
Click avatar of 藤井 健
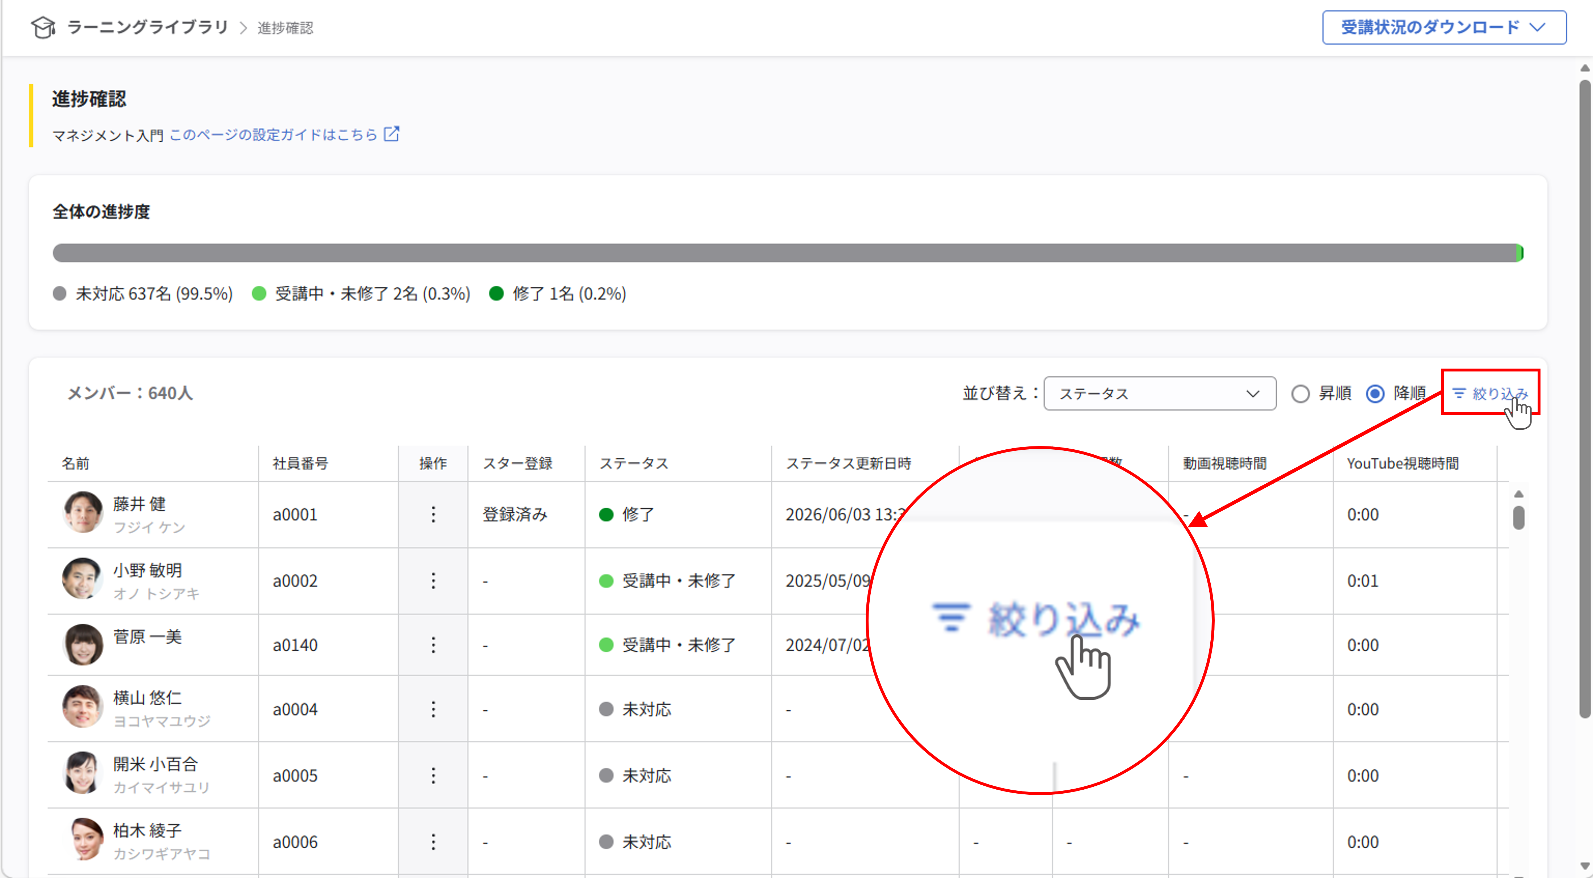point(82,513)
